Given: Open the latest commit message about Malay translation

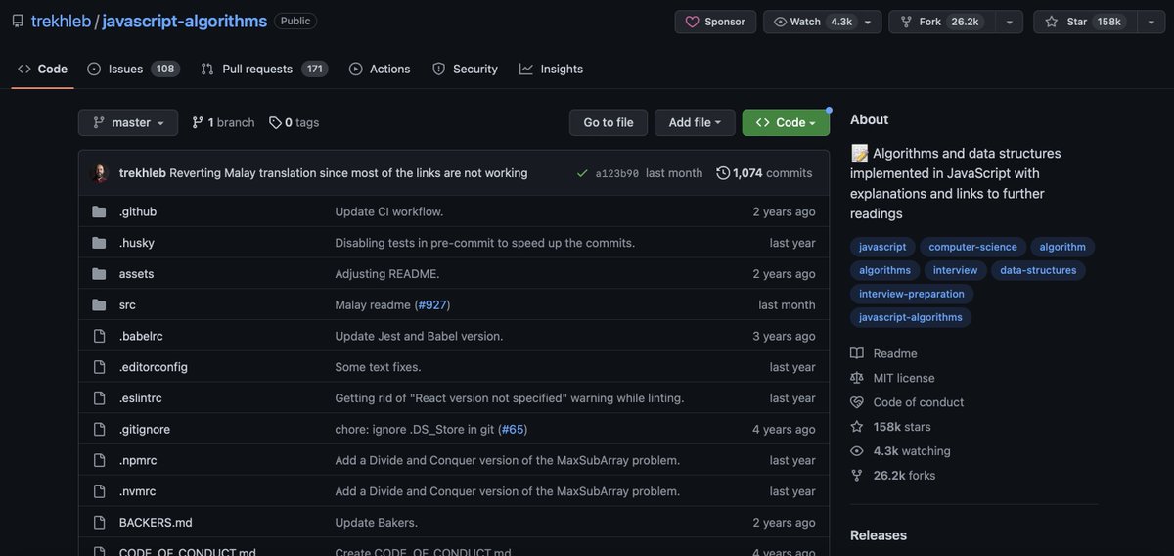Looking at the screenshot, I should [348, 173].
